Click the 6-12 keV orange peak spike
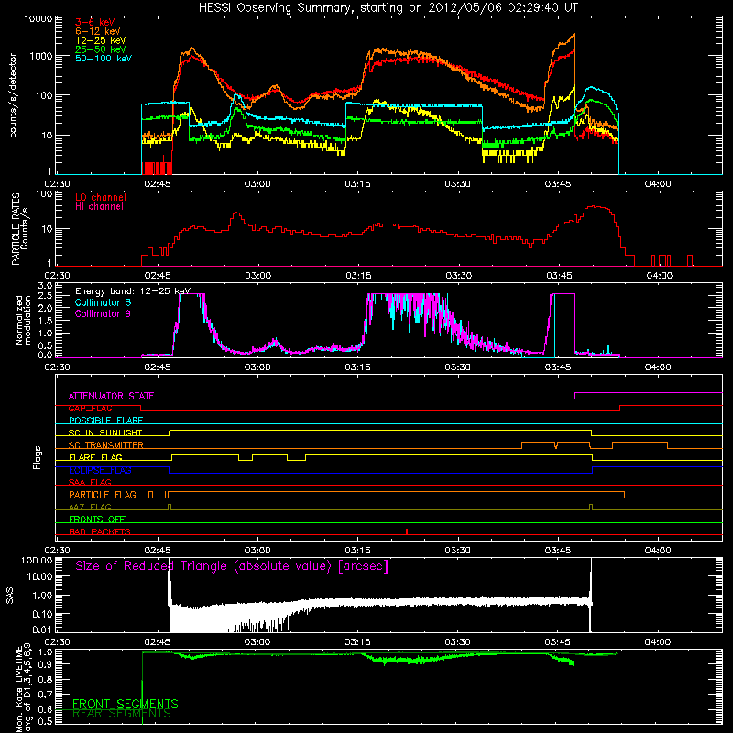 [574, 34]
